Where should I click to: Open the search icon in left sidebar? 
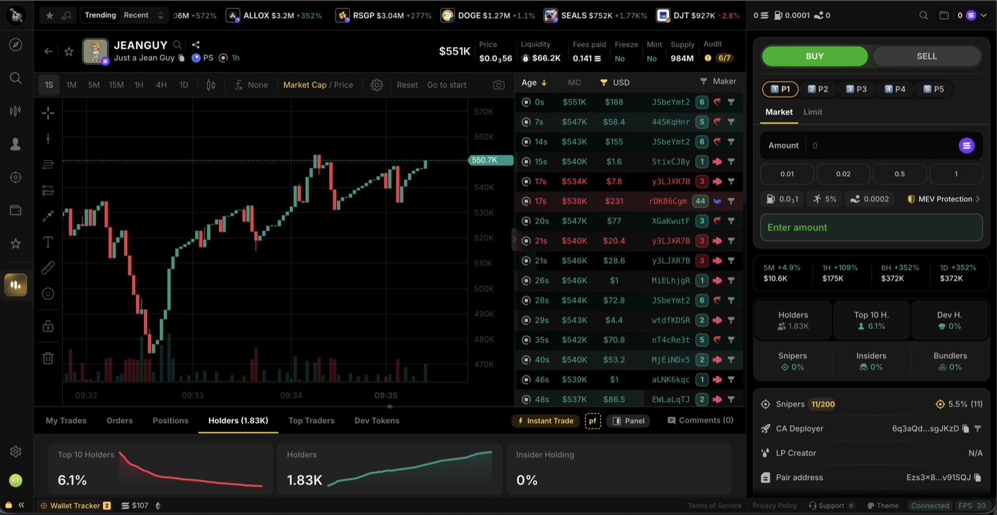click(16, 78)
